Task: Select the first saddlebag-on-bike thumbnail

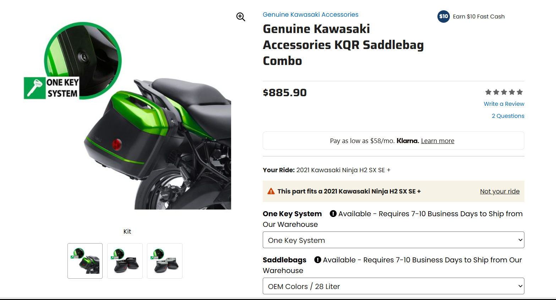Action: click(x=85, y=261)
